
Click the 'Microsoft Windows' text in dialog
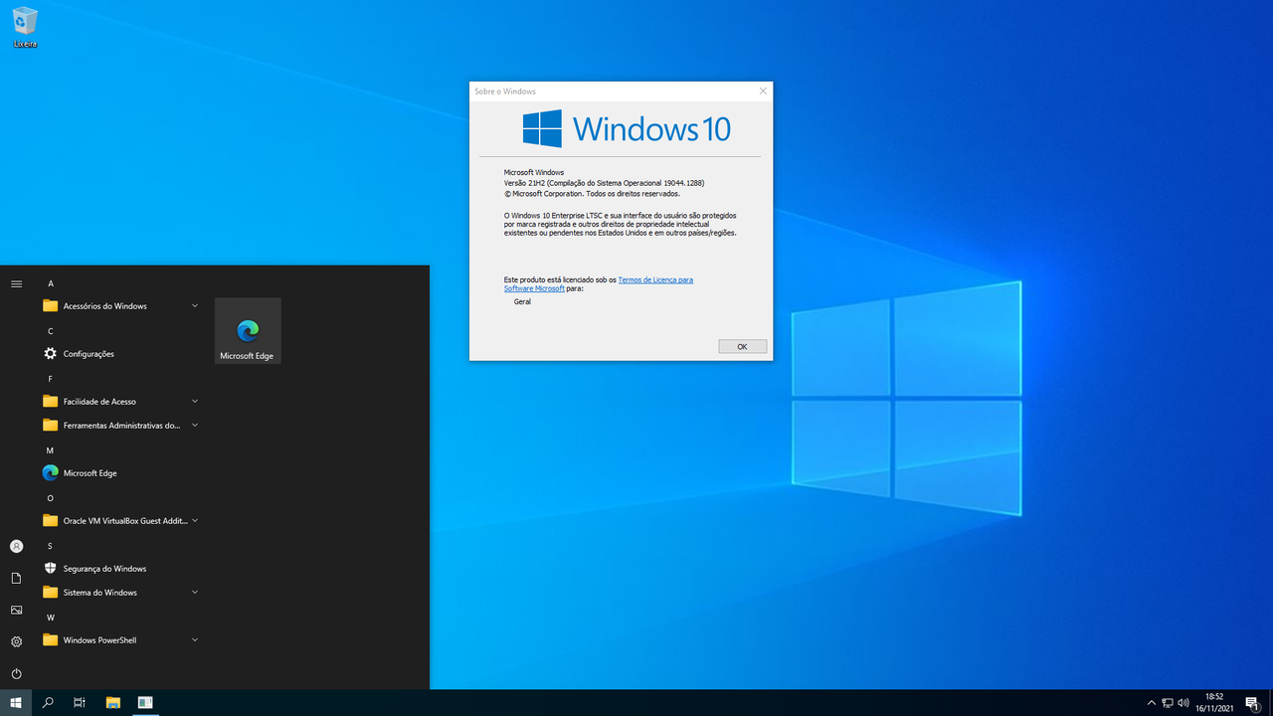click(534, 172)
